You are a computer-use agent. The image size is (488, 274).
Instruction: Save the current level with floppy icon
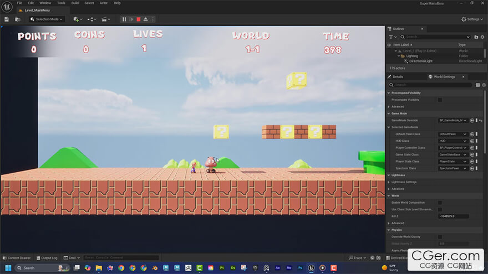point(7,19)
